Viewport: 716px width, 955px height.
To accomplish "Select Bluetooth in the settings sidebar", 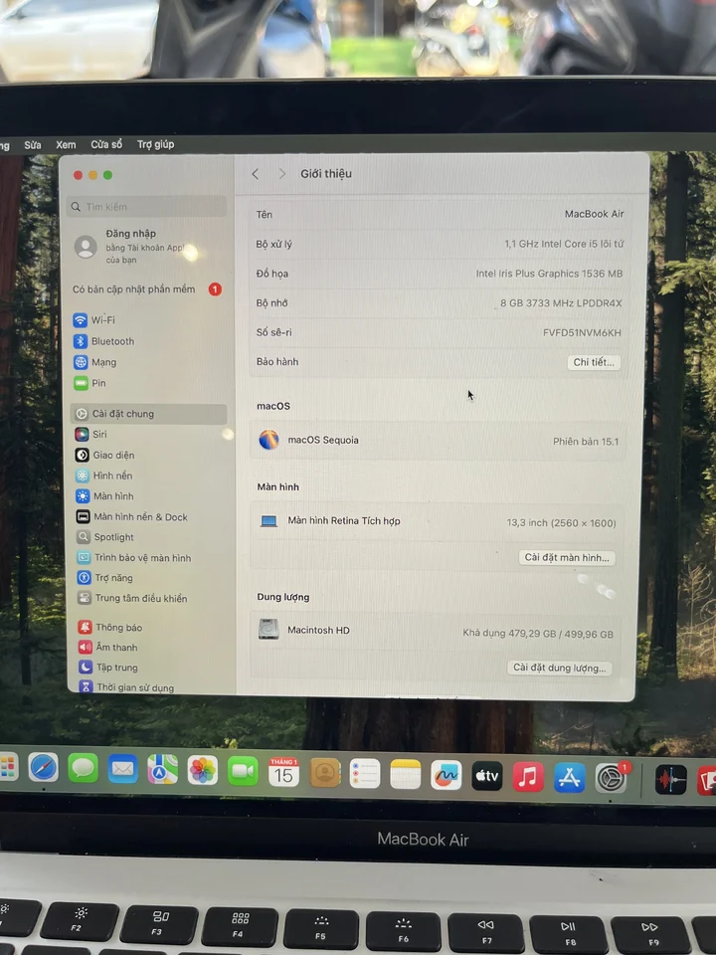I will (x=111, y=341).
